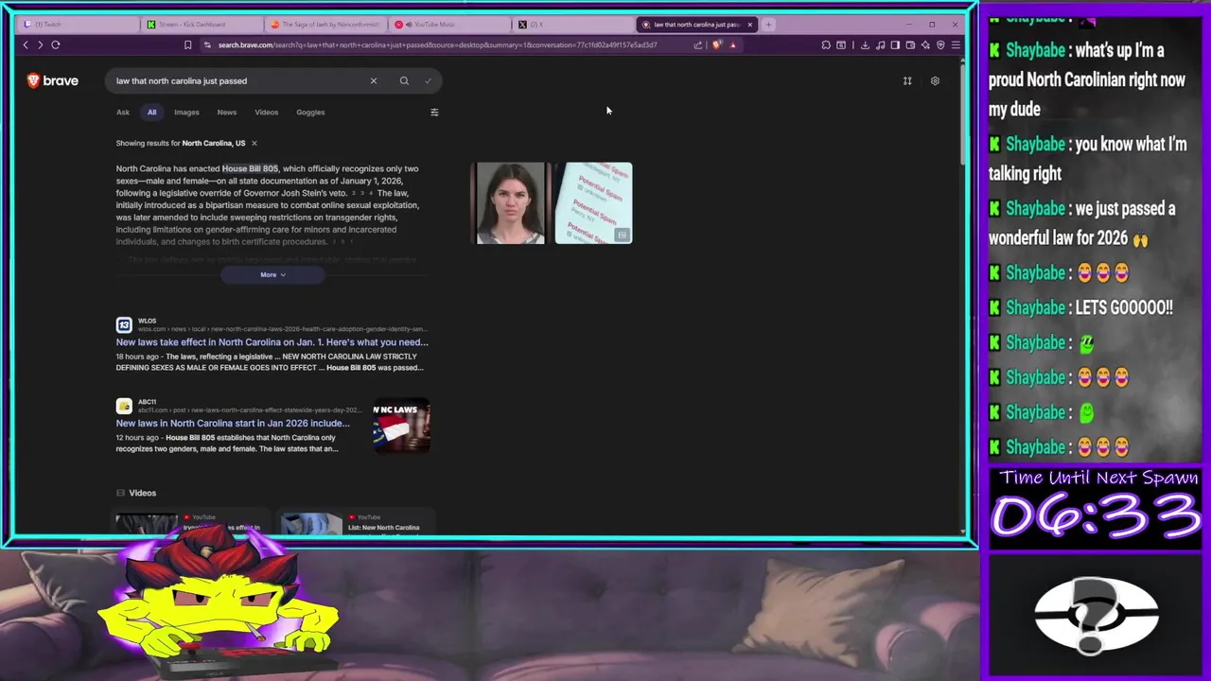Image resolution: width=1211 pixels, height=681 pixels.
Task: Select the News search tab
Action: tap(227, 112)
